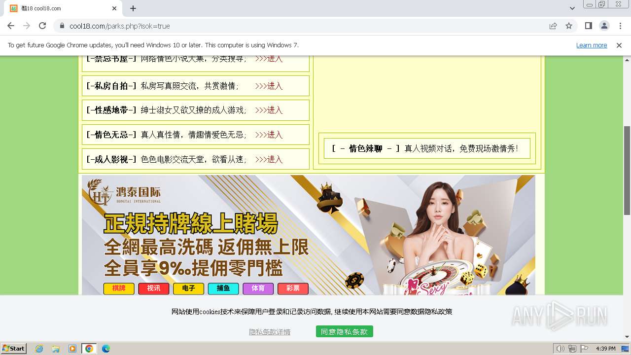Reload the current page
Image resolution: width=631 pixels, height=355 pixels.
point(42,26)
